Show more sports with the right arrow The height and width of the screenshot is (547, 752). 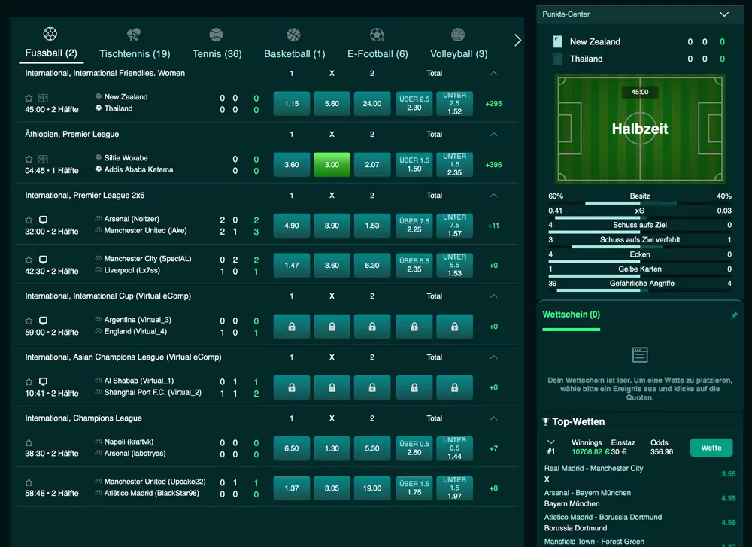coord(517,41)
